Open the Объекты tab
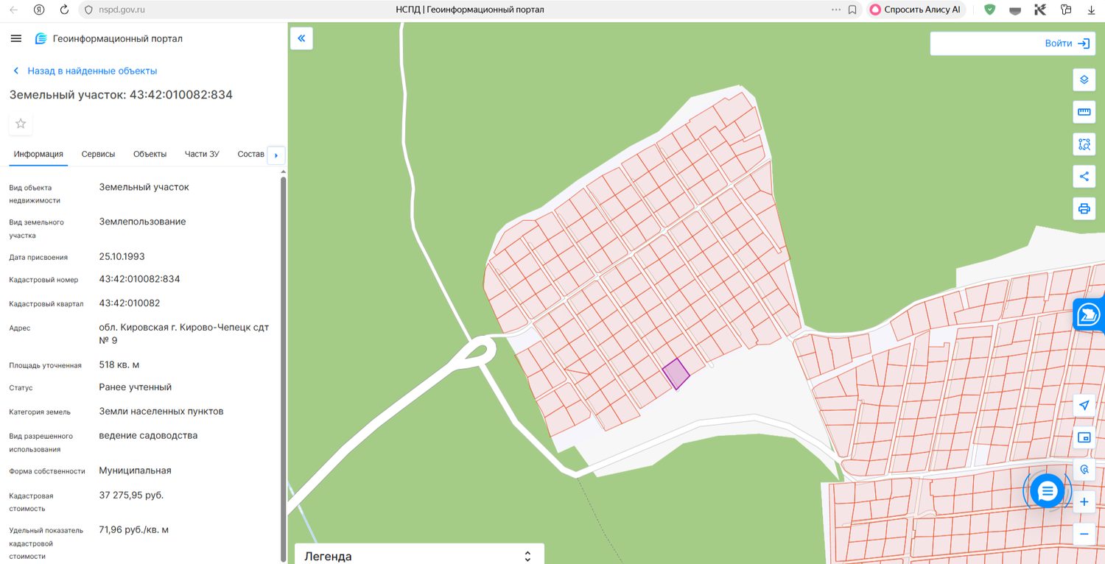 click(x=150, y=155)
